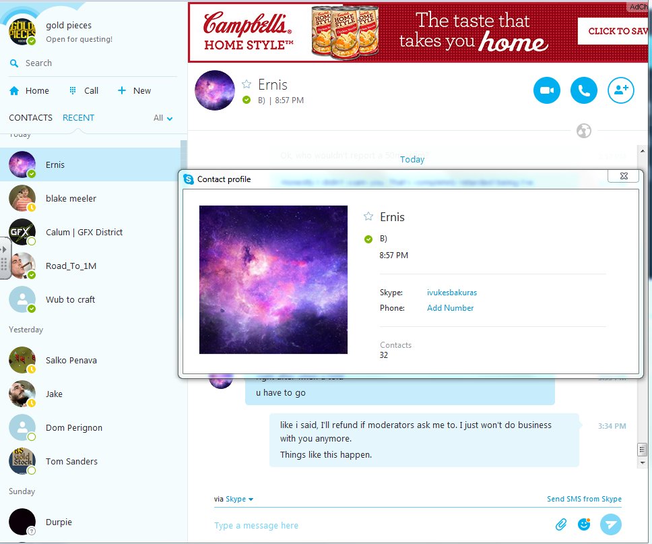Start a video call with Ernis

(x=546, y=90)
